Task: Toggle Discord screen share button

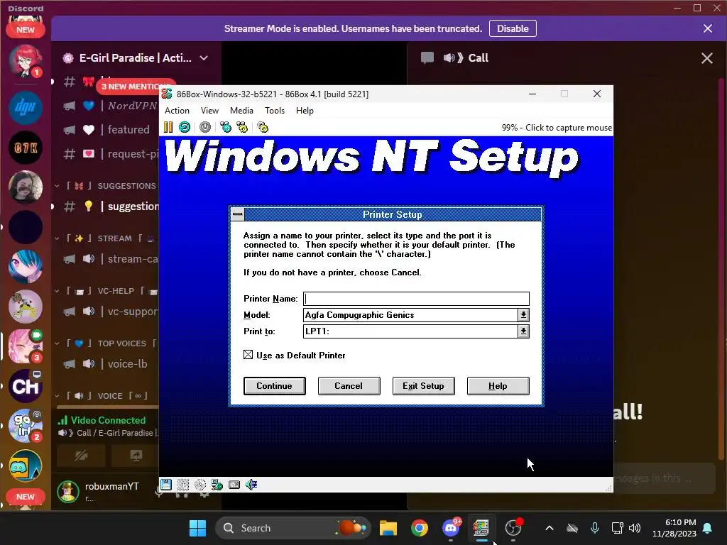Action: coord(136,456)
